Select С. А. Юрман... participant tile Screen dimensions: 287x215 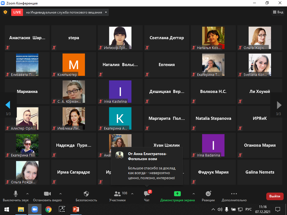click(74, 92)
